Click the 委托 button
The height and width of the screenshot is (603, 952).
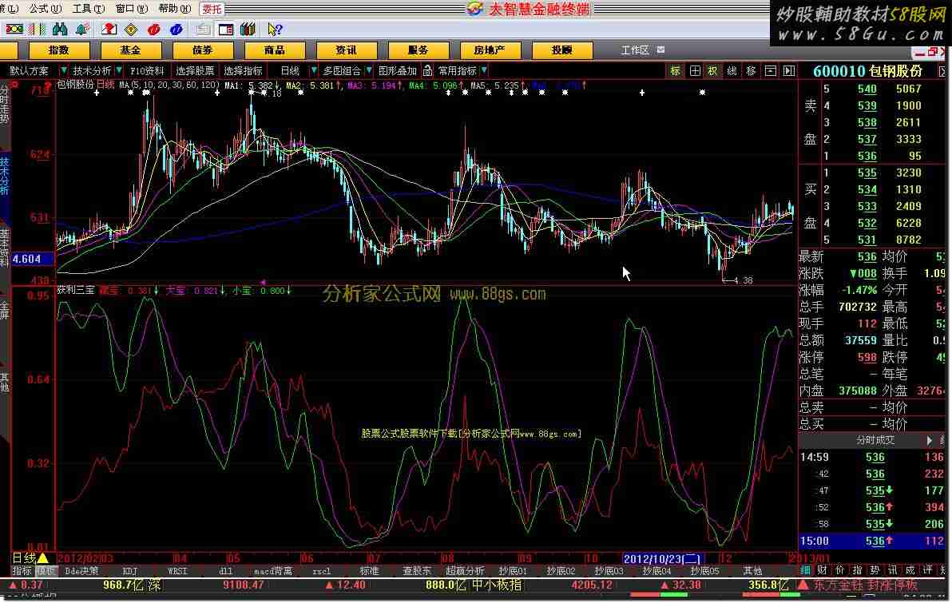[212, 9]
